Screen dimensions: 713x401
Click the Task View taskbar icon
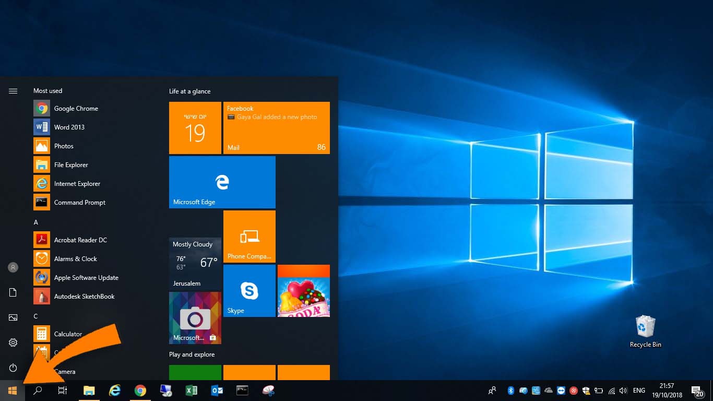click(63, 391)
